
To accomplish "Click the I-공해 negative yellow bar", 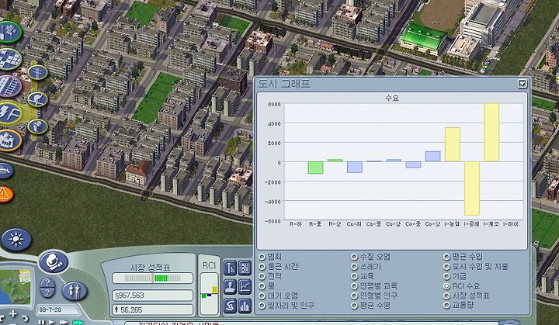I will click(x=472, y=188).
